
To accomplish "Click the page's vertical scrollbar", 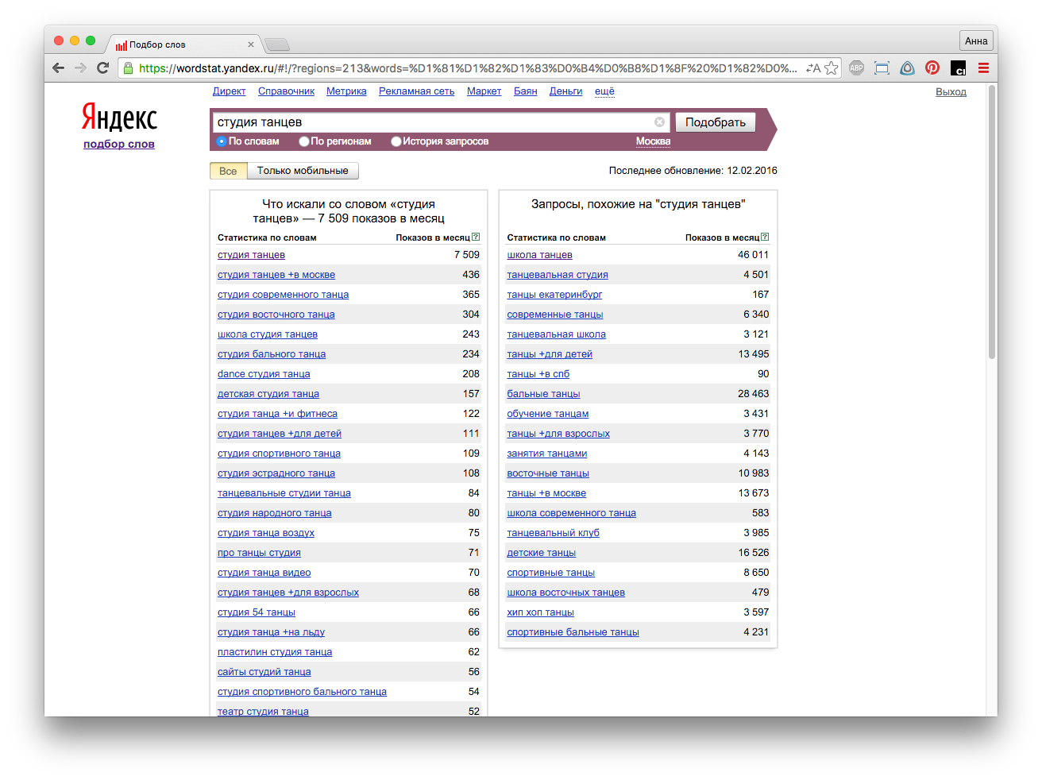I will click(991, 222).
